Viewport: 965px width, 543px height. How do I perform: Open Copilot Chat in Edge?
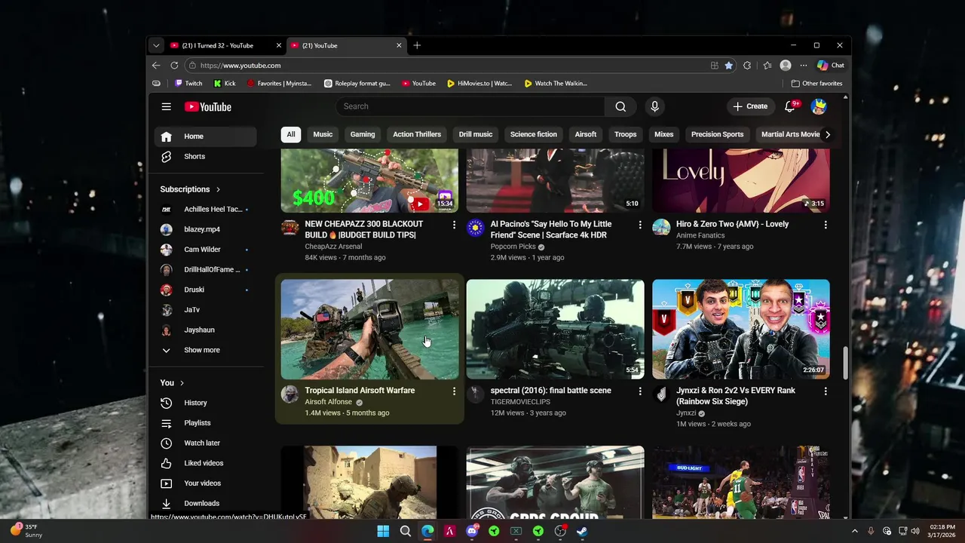tap(831, 66)
